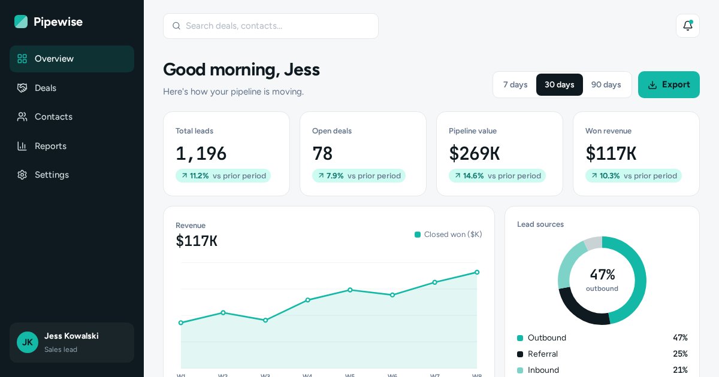Screen dimensions: 719x377
Task: Click the "1,196" total leads value
Action: (x=201, y=154)
